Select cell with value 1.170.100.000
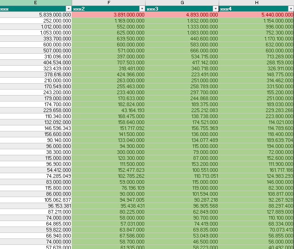Viewport: 294px width, 249px height. pos(256,39)
